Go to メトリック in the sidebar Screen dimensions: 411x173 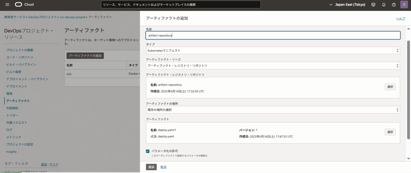point(14,137)
